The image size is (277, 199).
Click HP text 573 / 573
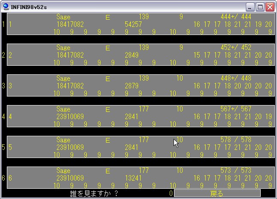click(x=236, y=170)
